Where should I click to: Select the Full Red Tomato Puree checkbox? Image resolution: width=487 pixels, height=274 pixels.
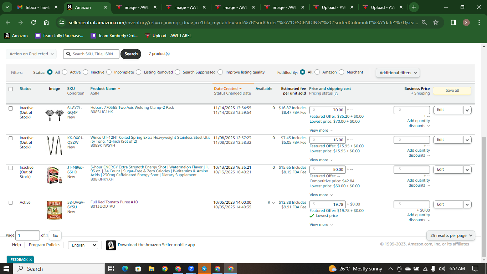pyautogui.click(x=11, y=203)
